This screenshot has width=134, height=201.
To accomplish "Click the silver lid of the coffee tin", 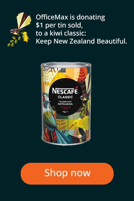I will click(66, 64).
